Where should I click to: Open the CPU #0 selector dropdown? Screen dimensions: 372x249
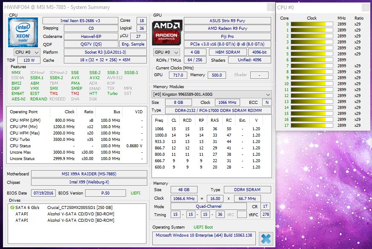(x=27, y=52)
